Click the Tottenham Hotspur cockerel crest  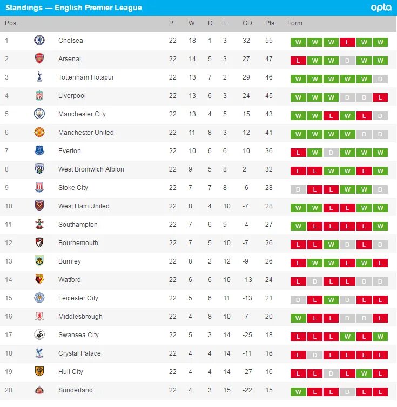(39, 77)
